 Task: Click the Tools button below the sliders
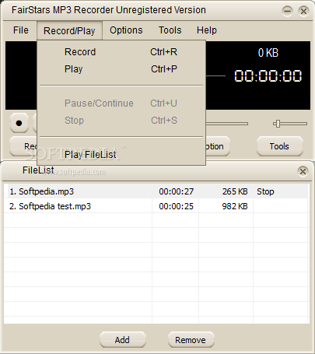[279, 146]
